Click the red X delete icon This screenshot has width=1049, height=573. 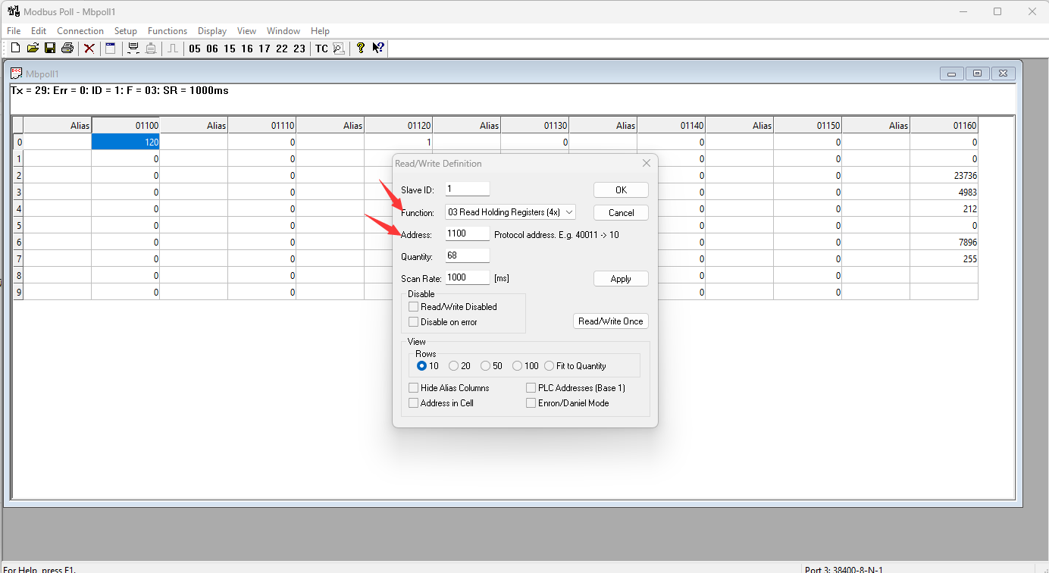tap(89, 49)
